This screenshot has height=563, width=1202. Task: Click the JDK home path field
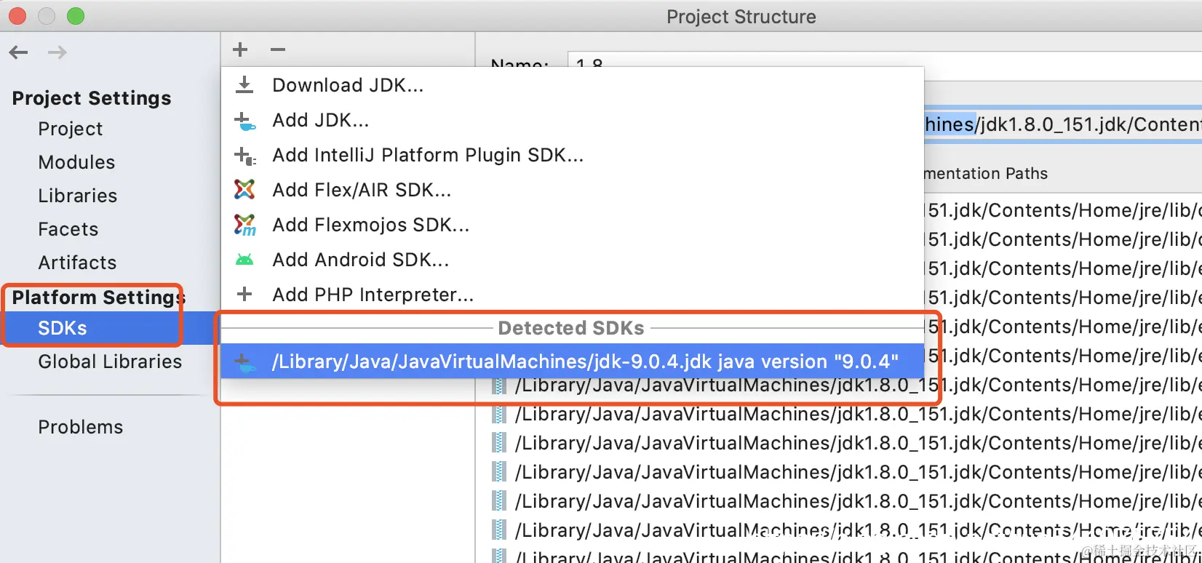point(1062,124)
